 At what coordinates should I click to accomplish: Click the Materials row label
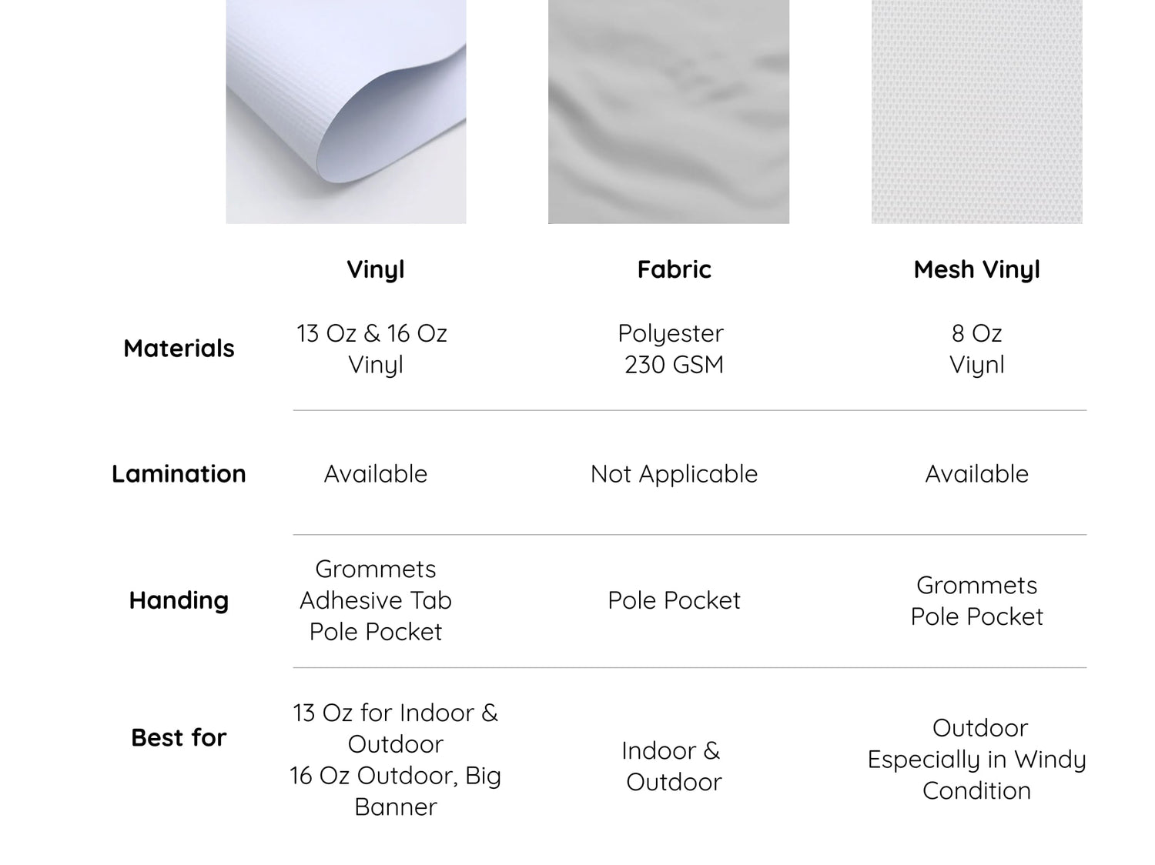coord(179,349)
